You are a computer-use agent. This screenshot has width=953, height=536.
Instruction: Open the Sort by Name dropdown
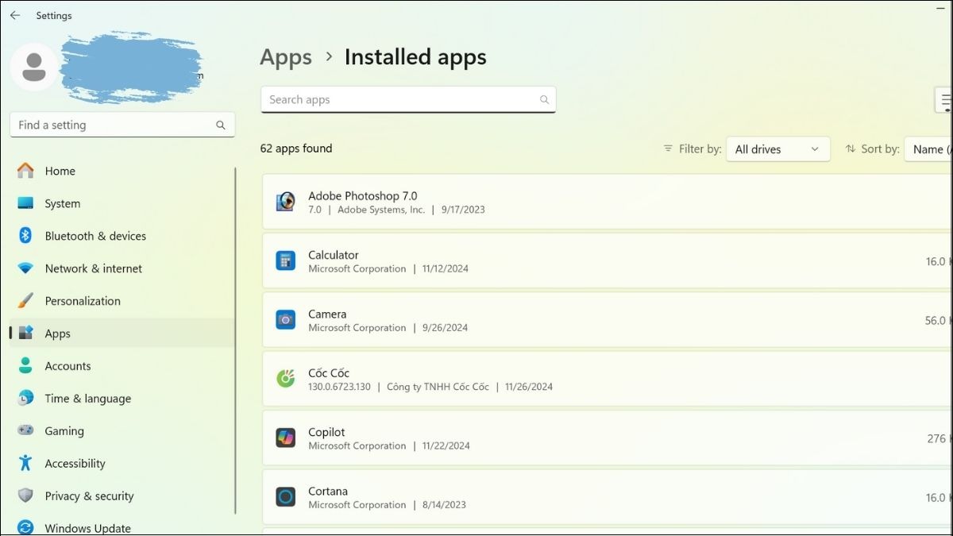coord(928,149)
